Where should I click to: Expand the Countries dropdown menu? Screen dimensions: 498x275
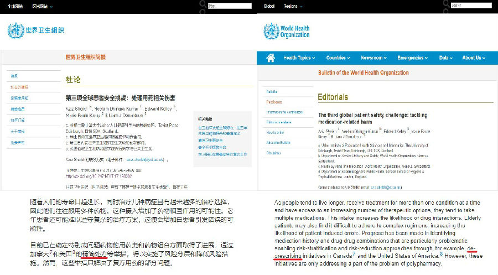pyautogui.click(x=339, y=58)
